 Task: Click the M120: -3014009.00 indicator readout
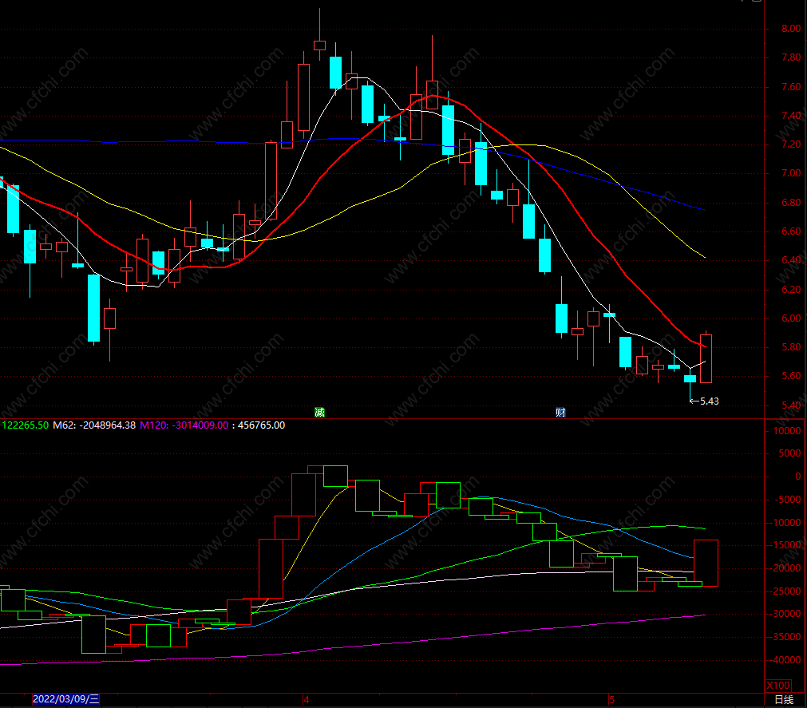184,425
